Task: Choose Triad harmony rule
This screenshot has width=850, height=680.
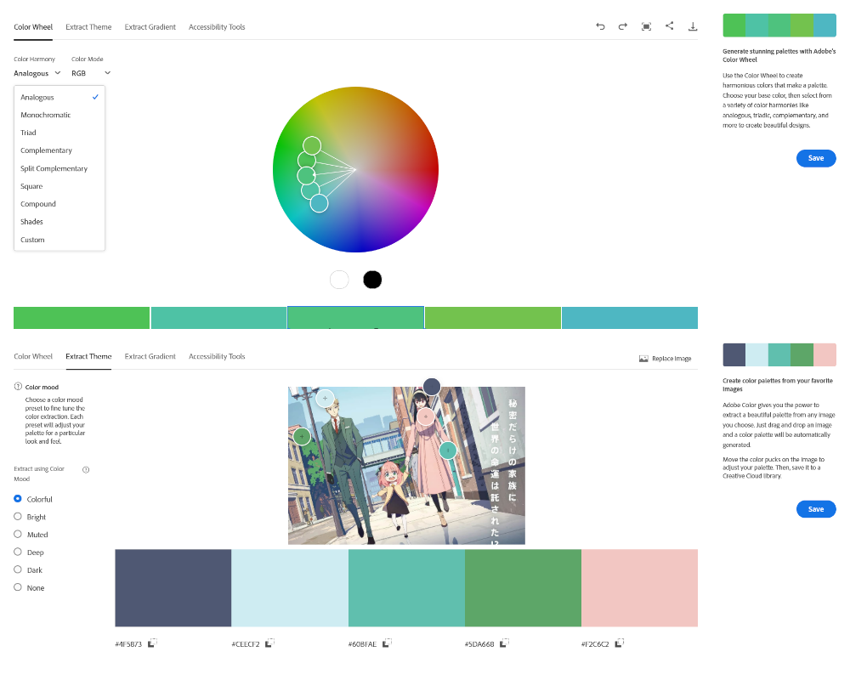Action: click(59, 133)
